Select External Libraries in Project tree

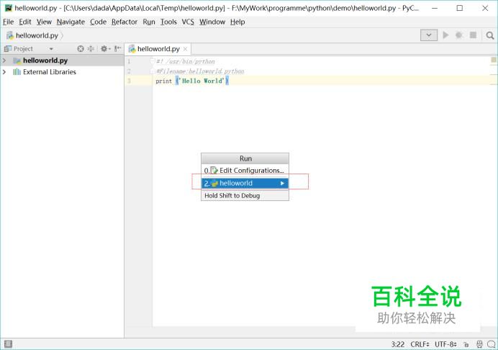click(x=49, y=72)
